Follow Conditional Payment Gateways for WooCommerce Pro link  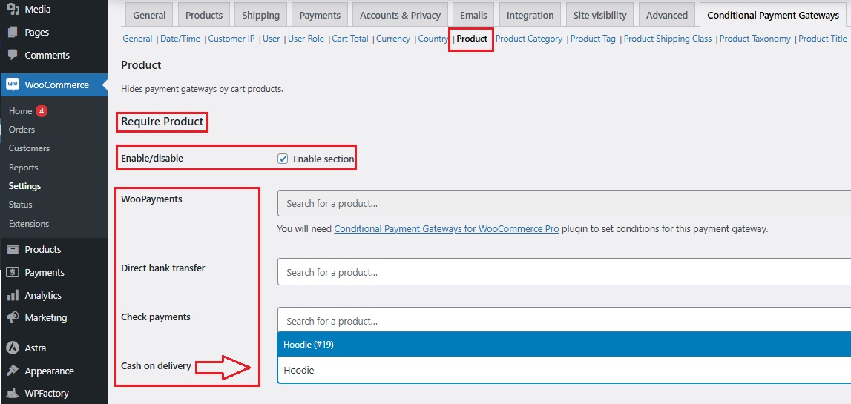[x=446, y=229]
